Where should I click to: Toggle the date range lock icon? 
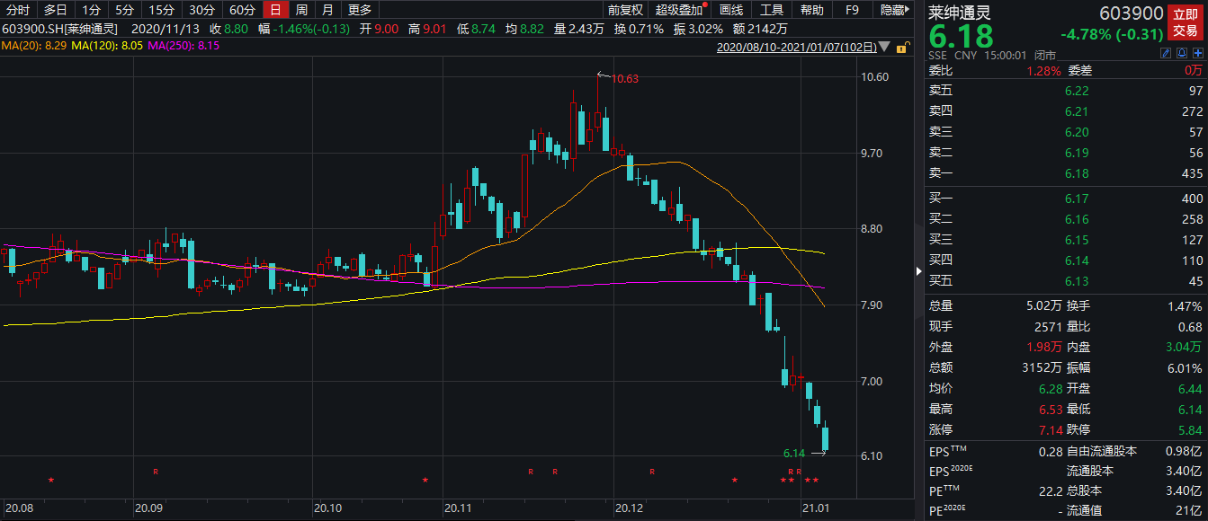(x=902, y=47)
